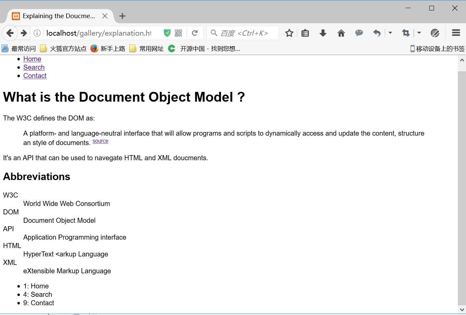Click the green shield security icon
The width and height of the screenshot is (466, 315).
click(x=167, y=33)
